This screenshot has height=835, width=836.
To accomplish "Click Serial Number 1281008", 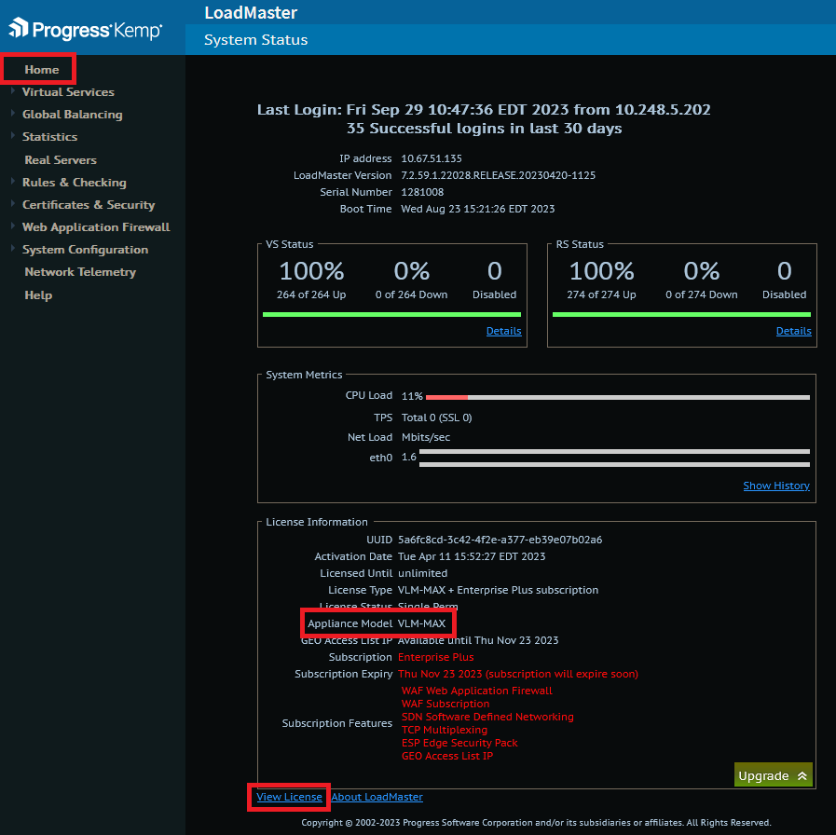I will pos(422,192).
